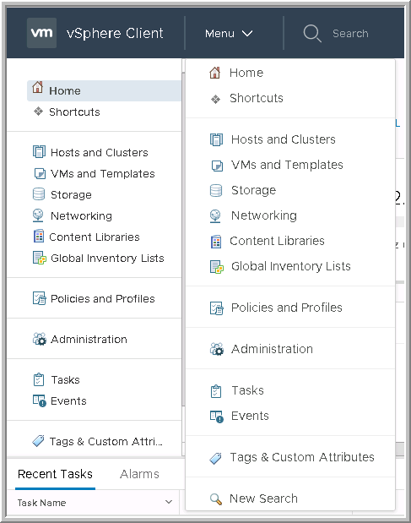Image resolution: width=411 pixels, height=523 pixels.
Task: Click Administration label in left sidebar
Action: pyautogui.click(x=89, y=339)
